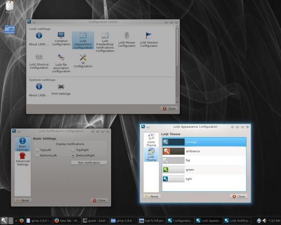The width and height of the screenshot is (281, 225).
Task: Choose the green theme
Action: (204, 170)
